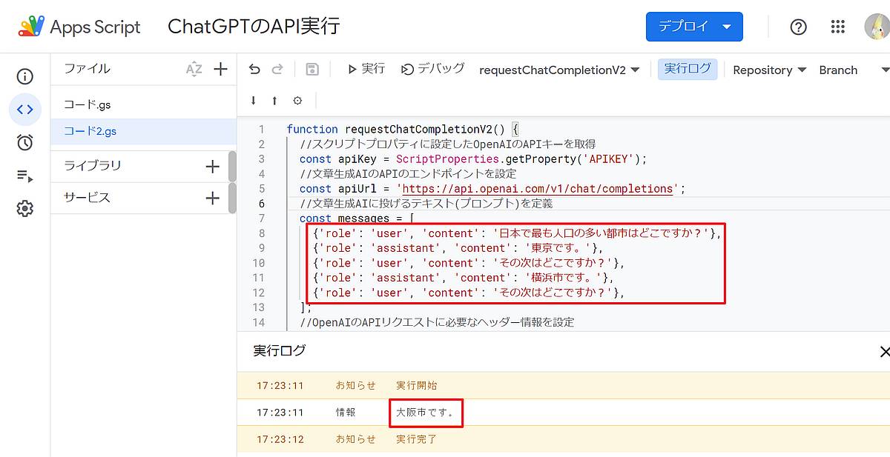Sort files with the AZ icon

(194, 69)
